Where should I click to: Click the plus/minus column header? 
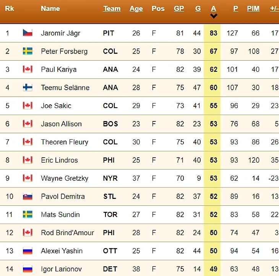pos(274,8)
